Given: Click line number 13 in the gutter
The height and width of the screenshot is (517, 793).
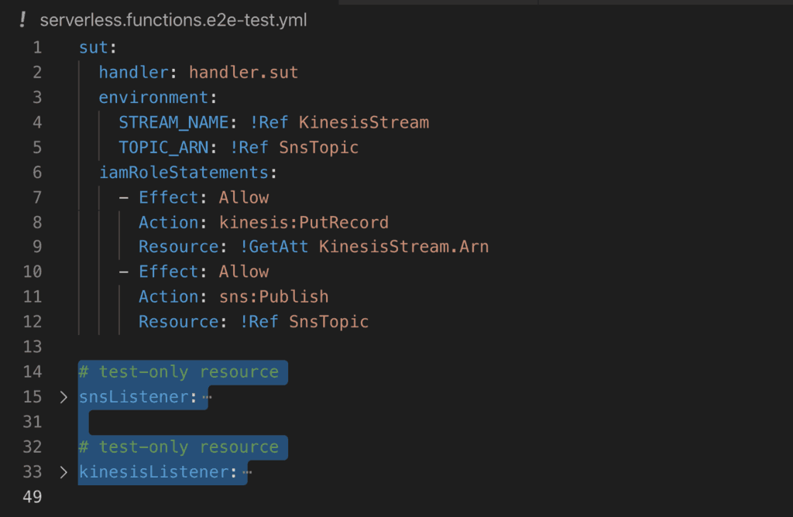Looking at the screenshot, I should 33,346.
